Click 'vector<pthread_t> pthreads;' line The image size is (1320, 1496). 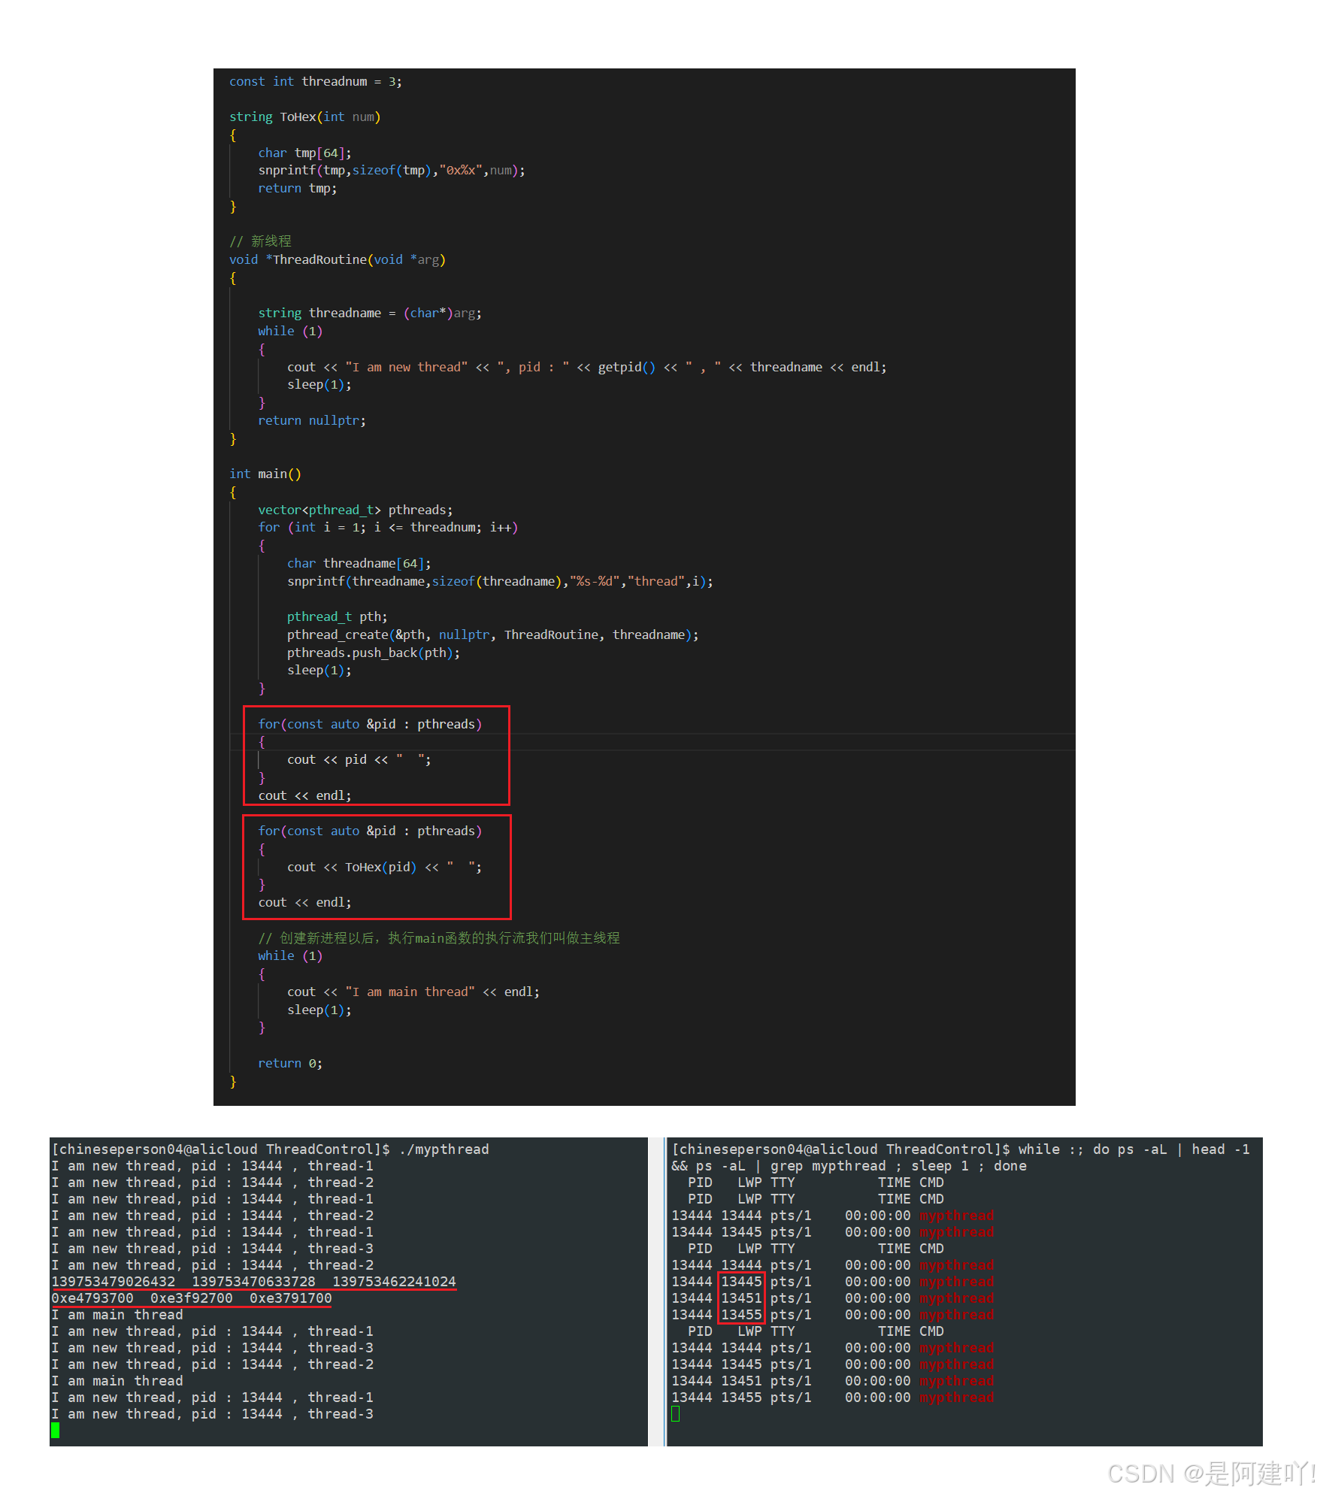[x=356, y=510]
